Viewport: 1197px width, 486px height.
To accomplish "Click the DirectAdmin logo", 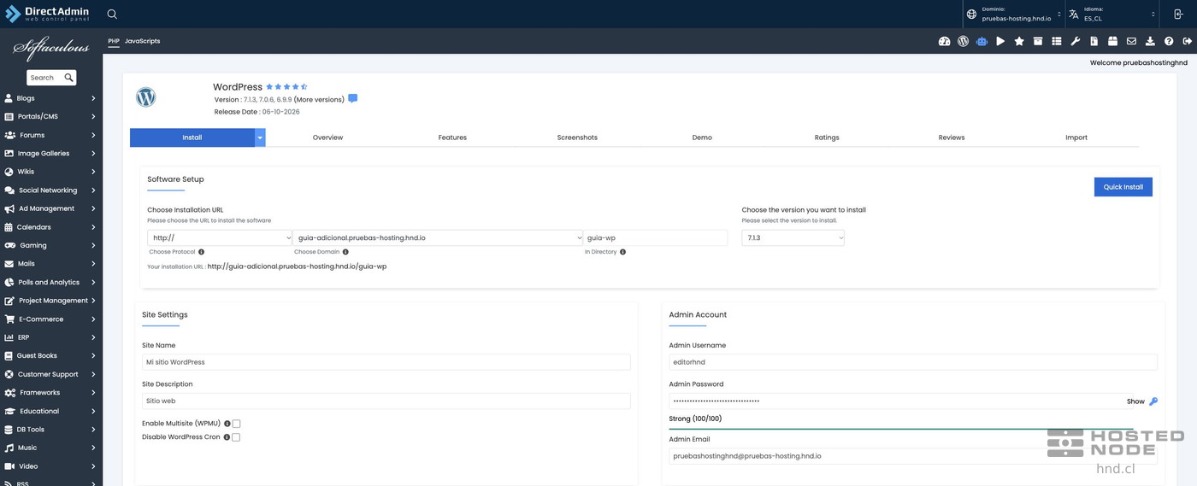I will pyautogui.click(x=47, y=14).
